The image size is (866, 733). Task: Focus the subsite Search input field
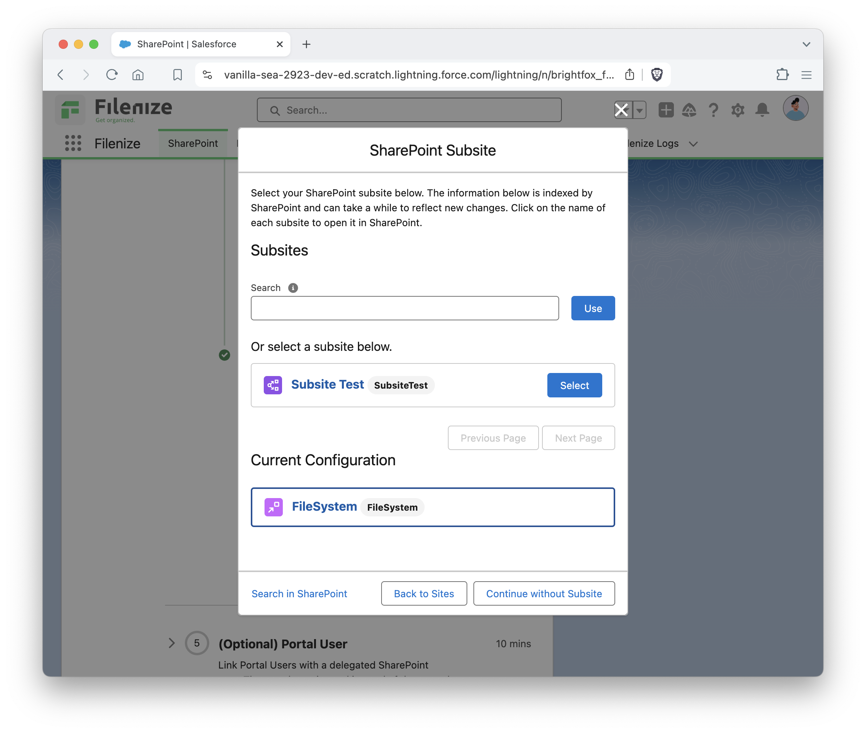pyautogui.click(x=404, y=308)
